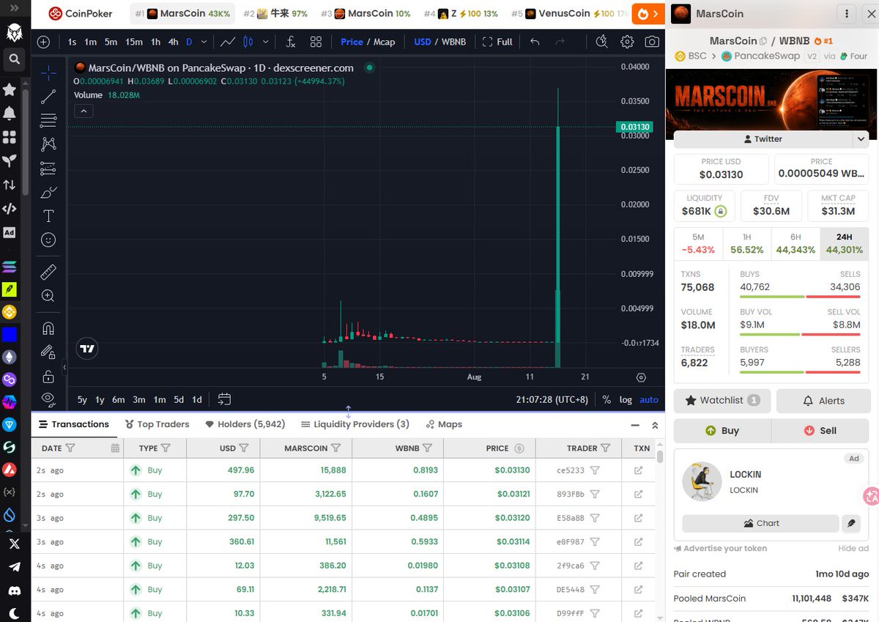879x622 pixels.
Task: Switch to the Holders tab
Action: pyautogui.click(x=245, y=424)
